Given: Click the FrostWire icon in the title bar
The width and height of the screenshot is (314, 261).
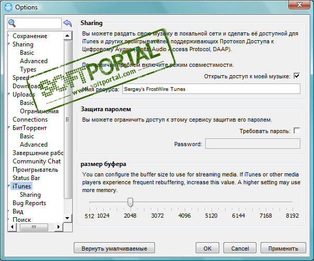Looking at the screenshot, I should tap(8, 7).
